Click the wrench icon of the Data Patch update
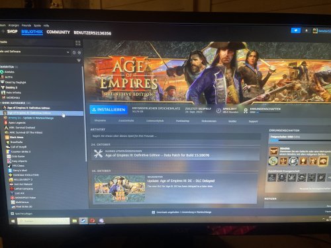Screen dimensions: 331x248 (x=98, y=153)
